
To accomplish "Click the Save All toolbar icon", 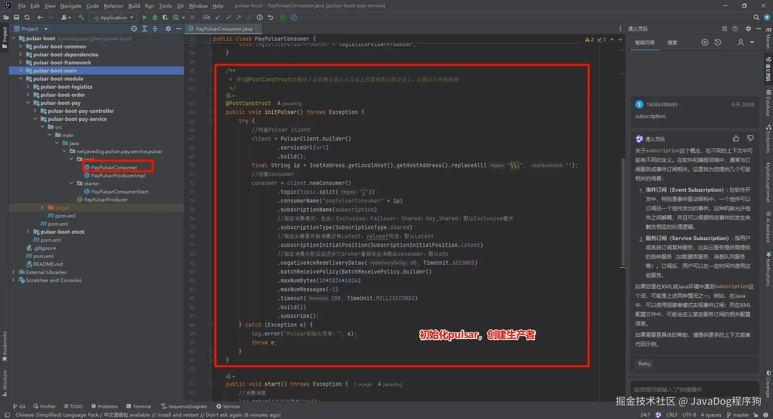I will (17, 17).
